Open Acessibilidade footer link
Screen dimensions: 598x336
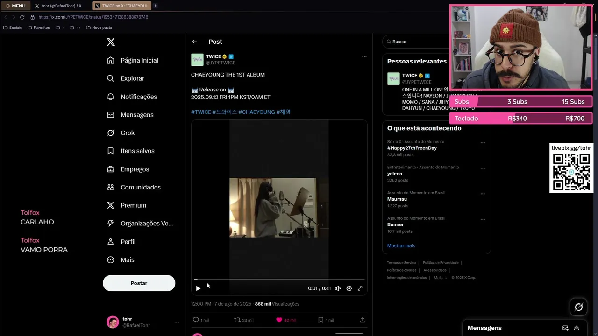[x=435, y=270]
